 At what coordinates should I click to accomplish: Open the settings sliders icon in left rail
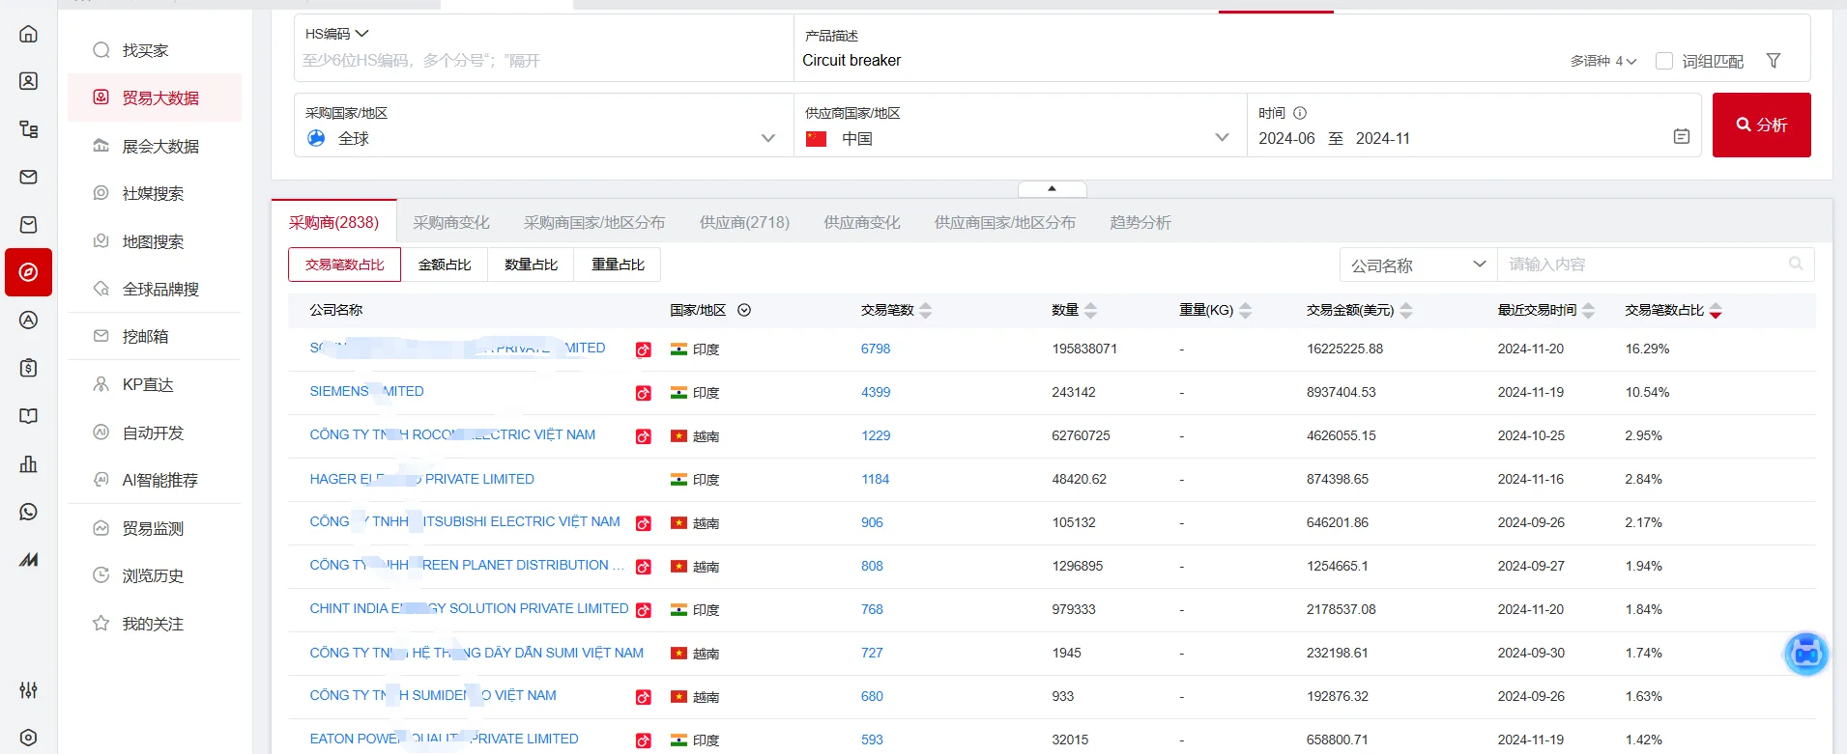(x=29, y=689)
